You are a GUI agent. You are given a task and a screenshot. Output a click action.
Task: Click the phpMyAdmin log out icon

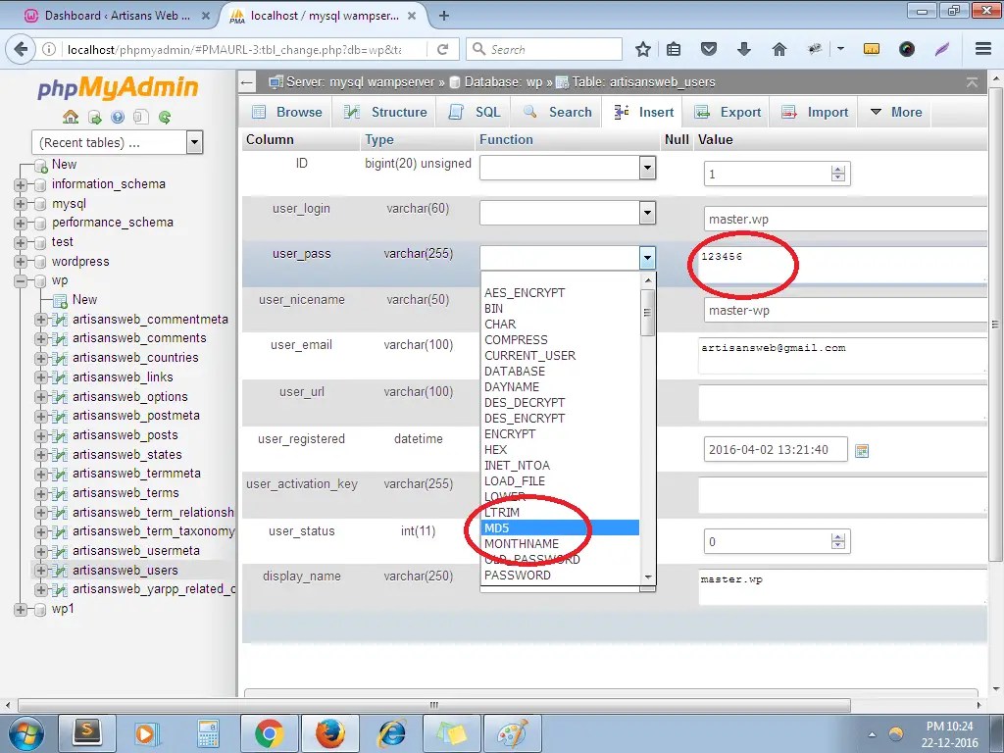(x=94, y=117)
